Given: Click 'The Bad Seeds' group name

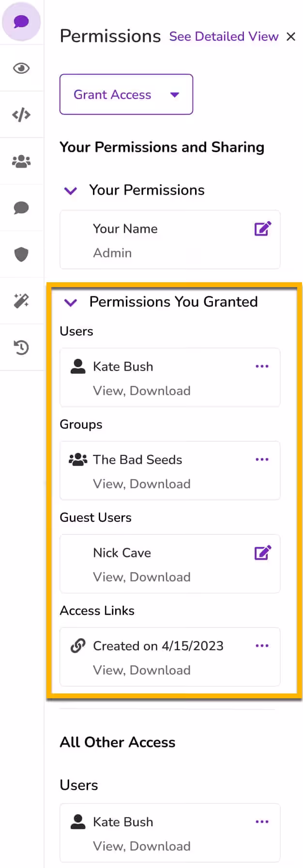Looking at the screenshot, I should click(x=137, y=460).
